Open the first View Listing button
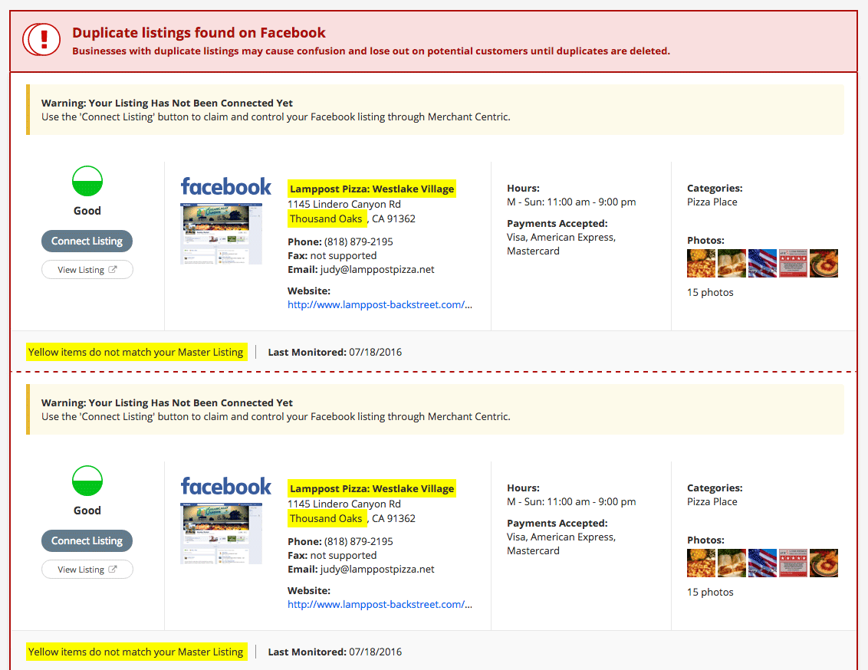The width and height of the screenshot is (868, 670). coord(87,270)
